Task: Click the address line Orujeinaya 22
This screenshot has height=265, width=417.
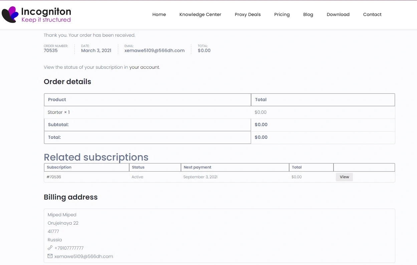Action: [x=63, y=223]
